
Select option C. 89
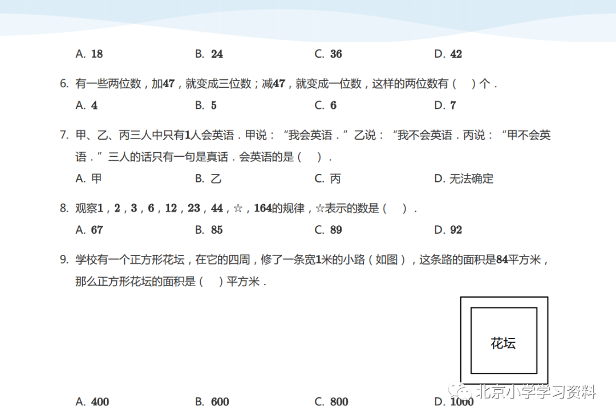coord(329,230)
